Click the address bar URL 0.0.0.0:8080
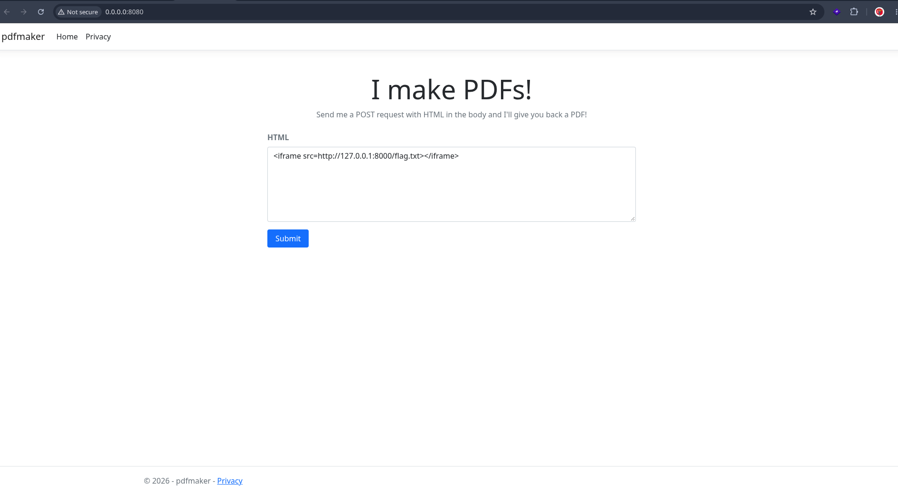898x495 pixels. pos(124,12)
